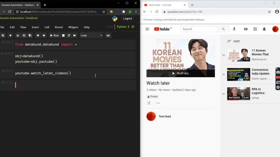Open the playlist SORT dropdown
This screenshot has width=280, height=157.
pyautogui.click(x=234, y=41)
